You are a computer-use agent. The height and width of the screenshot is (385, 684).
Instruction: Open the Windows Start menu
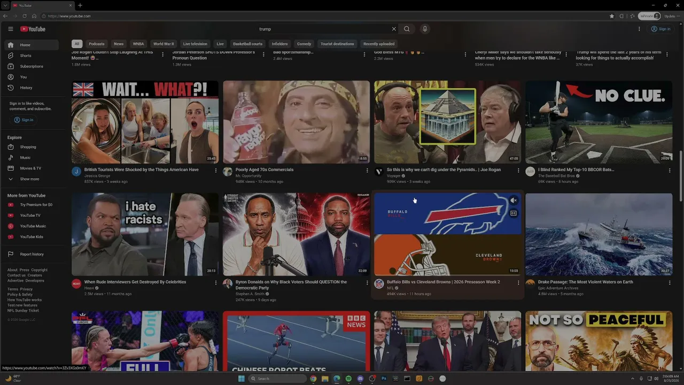[x=241, y=379]
